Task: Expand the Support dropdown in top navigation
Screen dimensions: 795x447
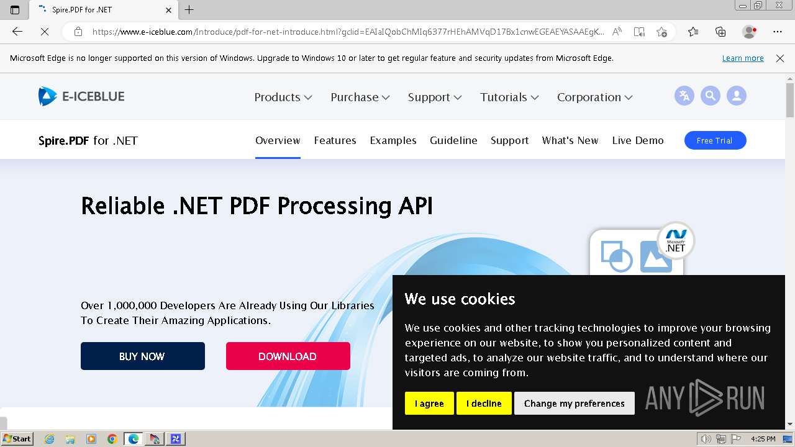Action: coord(435,97)
